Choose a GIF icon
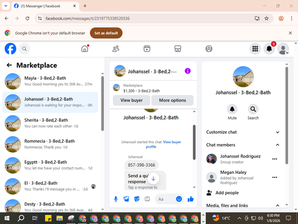Image resolution: width=298 pixels, height=224 pixels. pos(147,199)
